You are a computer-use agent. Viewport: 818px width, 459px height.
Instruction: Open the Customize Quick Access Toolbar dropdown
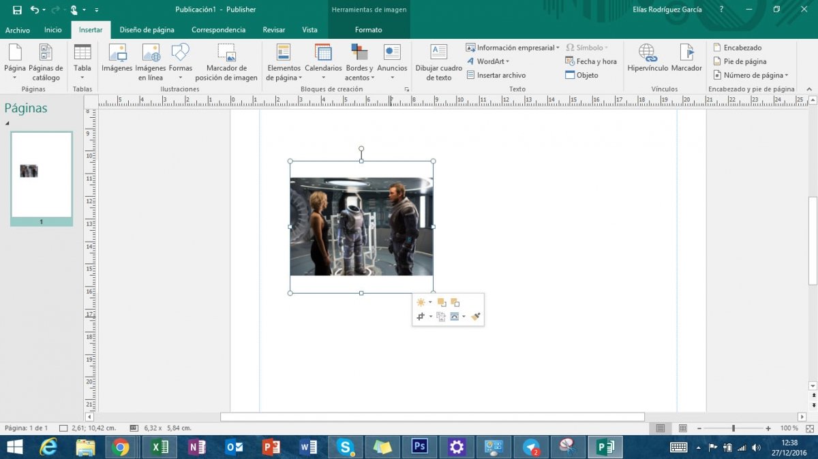(x=97, y=10)
